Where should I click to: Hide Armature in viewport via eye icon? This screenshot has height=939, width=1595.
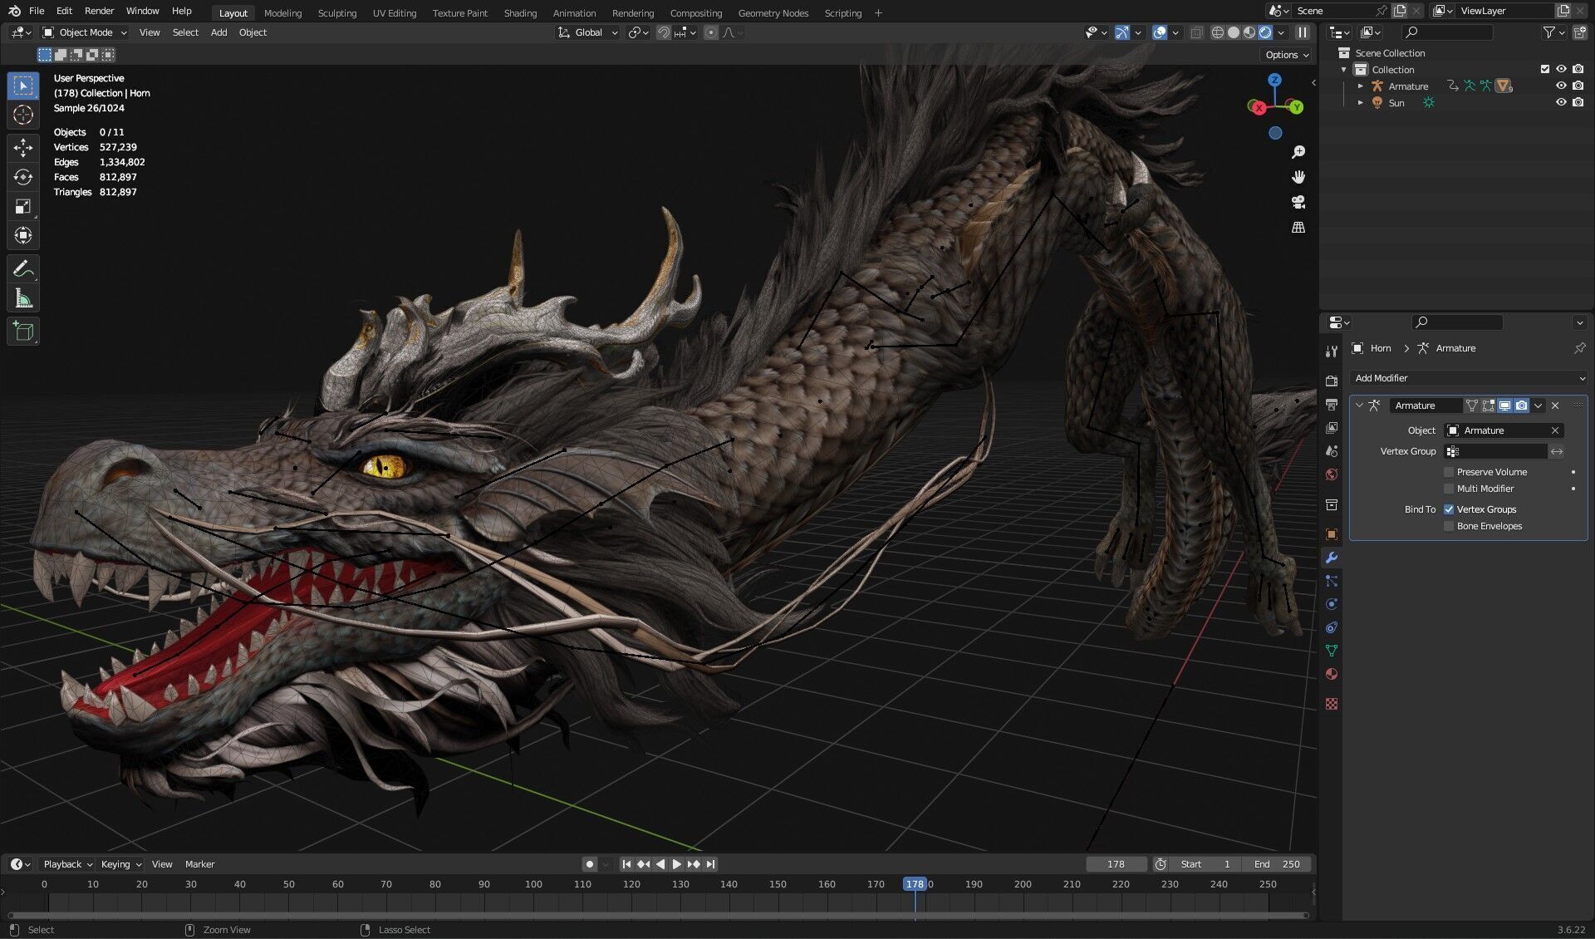1561,86
